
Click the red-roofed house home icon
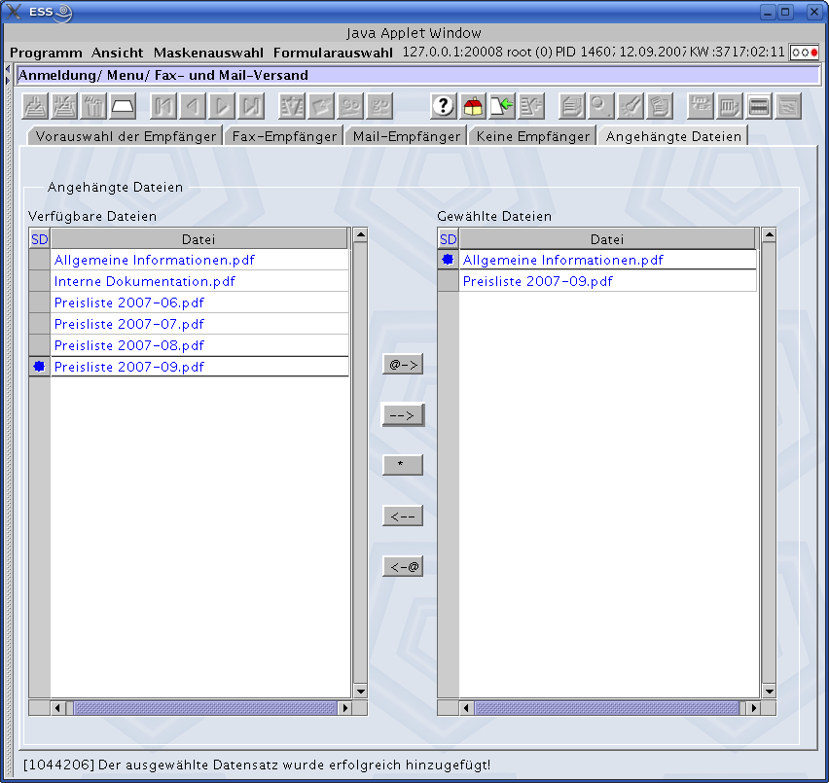(x=473, y=106)
